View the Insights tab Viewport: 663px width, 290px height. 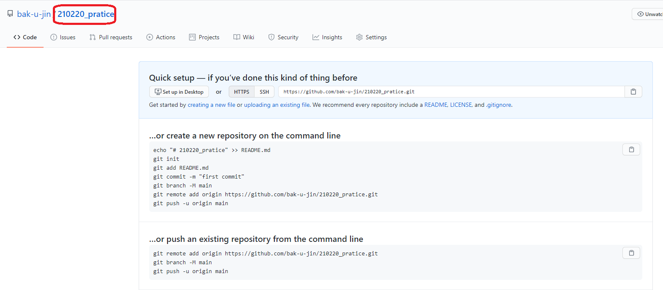pyautogui.click(x=327, y=37)
